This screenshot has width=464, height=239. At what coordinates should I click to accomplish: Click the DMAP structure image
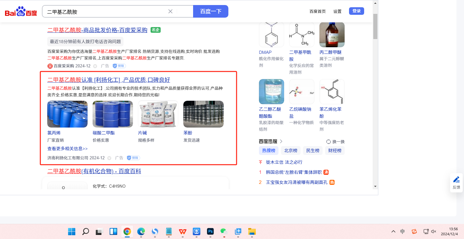coord(272,35)
